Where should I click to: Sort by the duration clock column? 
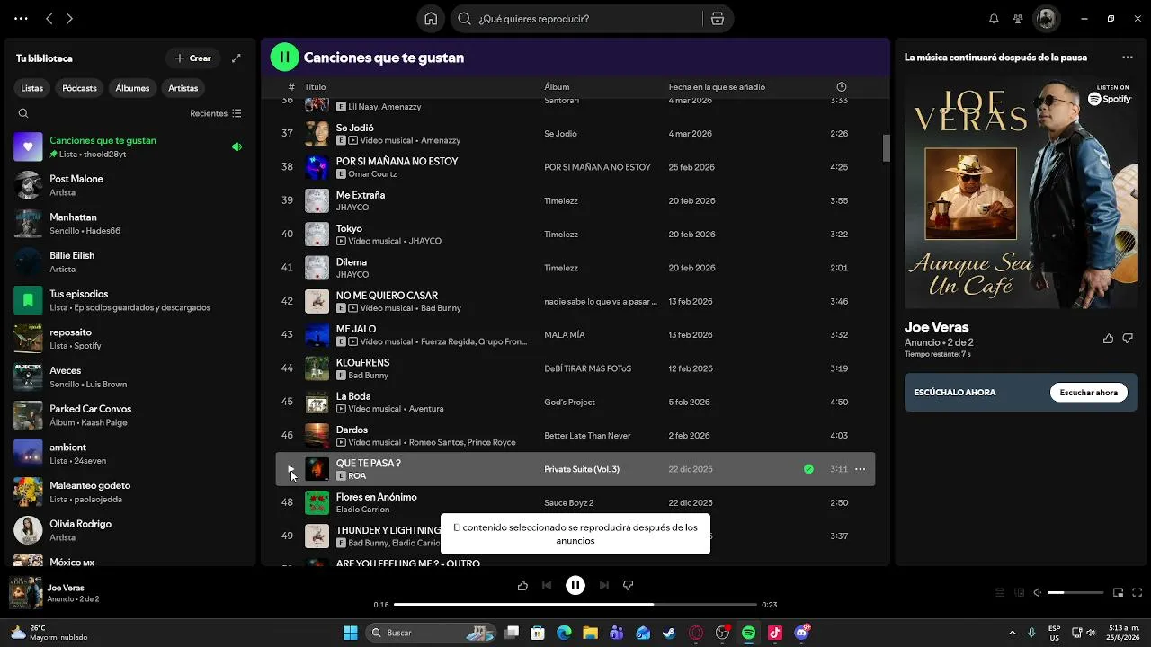pos(842,87)
